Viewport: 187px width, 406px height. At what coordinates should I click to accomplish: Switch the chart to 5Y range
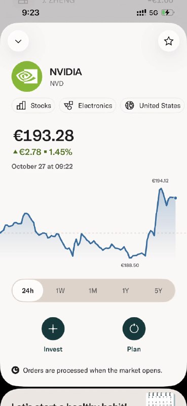pos(158,290)
